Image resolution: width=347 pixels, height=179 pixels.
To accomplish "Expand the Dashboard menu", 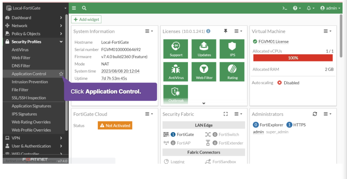I will pos(34,18).
